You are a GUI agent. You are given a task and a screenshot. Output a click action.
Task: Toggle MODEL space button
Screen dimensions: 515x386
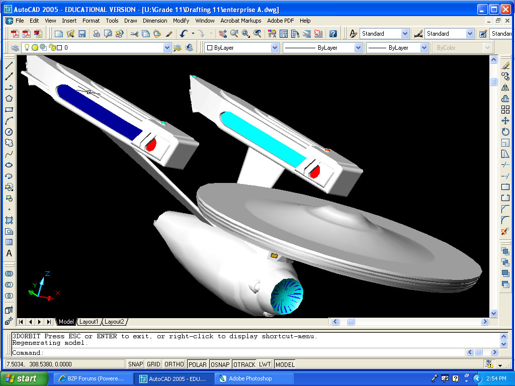tap(285, 364)
